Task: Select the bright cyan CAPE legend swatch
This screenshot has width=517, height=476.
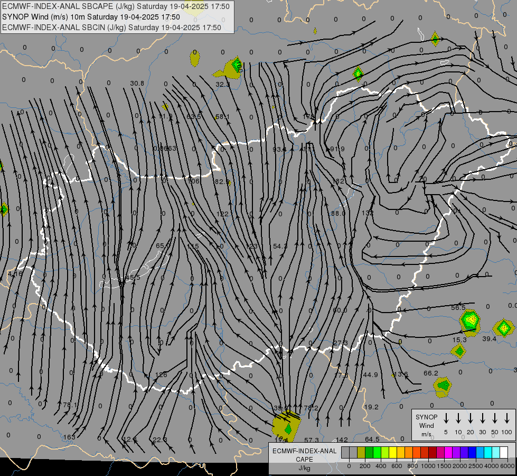Action: [x=488, y=453]
